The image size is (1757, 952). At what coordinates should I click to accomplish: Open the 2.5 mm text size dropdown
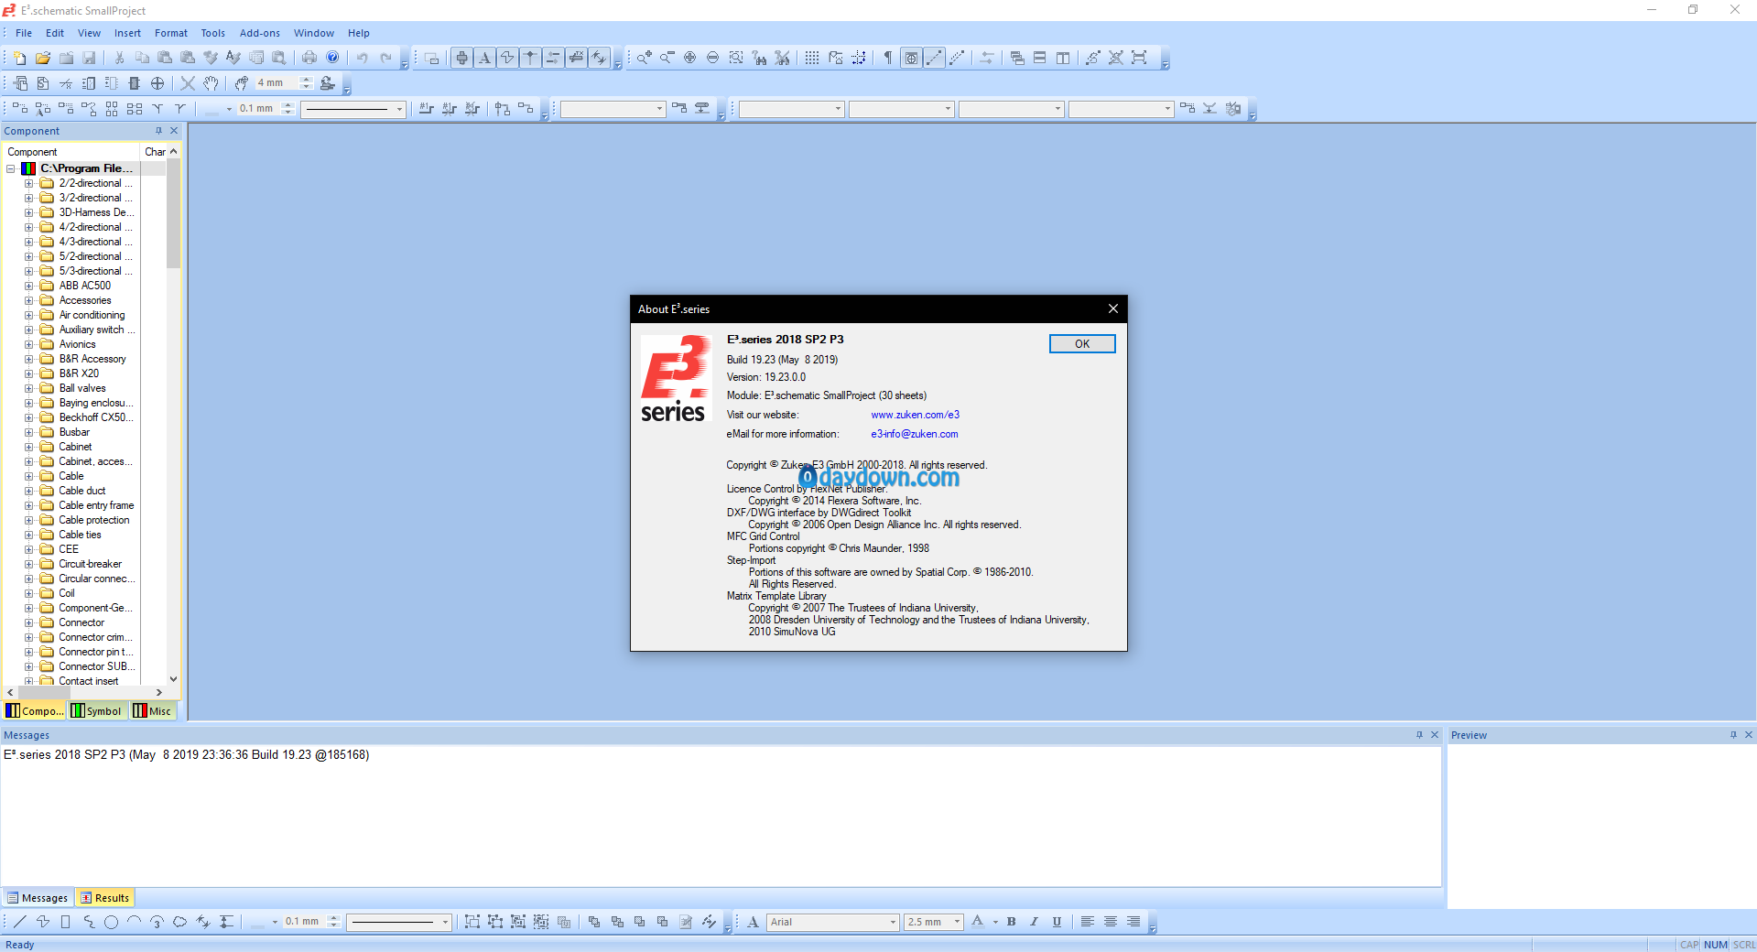pyautogui.click(x=957, y=923)
